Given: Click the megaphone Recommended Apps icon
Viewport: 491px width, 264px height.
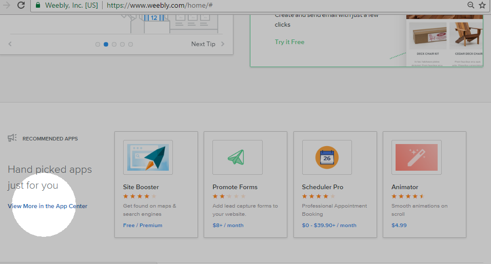Looking at the screenshot, I should 12,138.
